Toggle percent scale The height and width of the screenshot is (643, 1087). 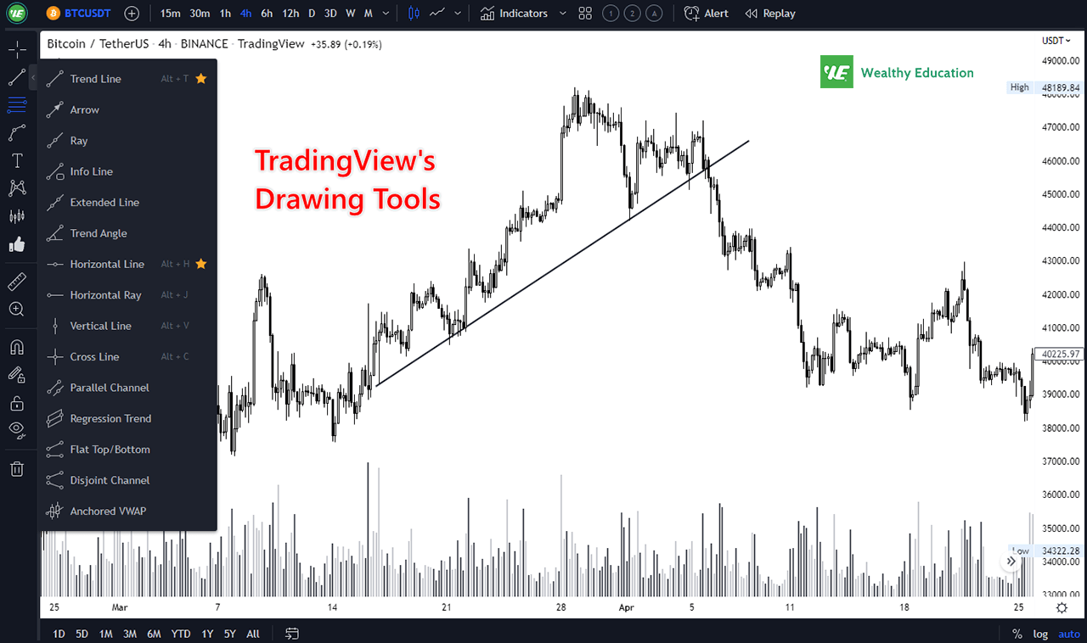pos(1017,634)
